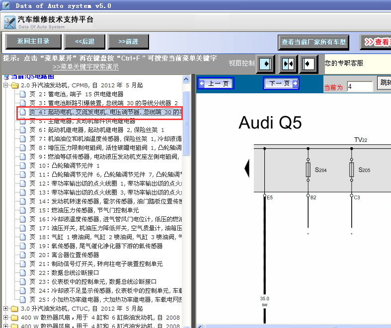Screen dimensions: 391x328
Task: Click the view control right-arrow icon
Action: pos(266,64)
